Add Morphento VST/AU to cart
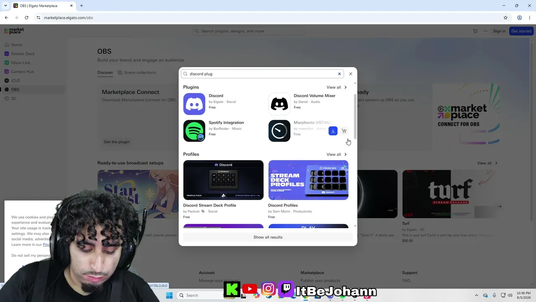Image resolution: width=536 pixels, height=302 pixels. 344,131
